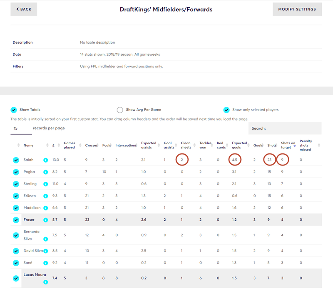The height and width of the screenshot is (289, 333).
Task: Open info icon for Sterling
Action: [46, 184]
